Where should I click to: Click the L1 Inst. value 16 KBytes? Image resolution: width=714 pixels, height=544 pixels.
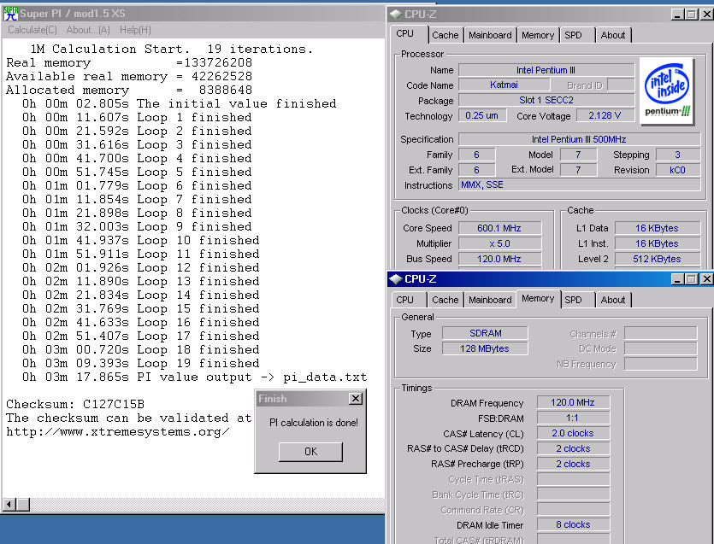coord(657,243)
